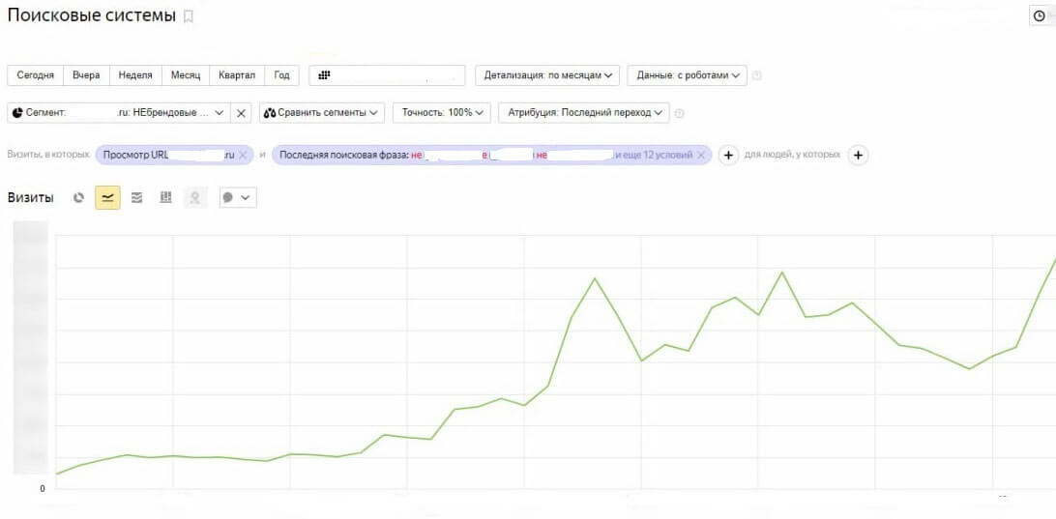1056x519 pixels.
Task: Open Данные: с роботами dropdown
Action: pyautogui.click(x=687, y=75)
